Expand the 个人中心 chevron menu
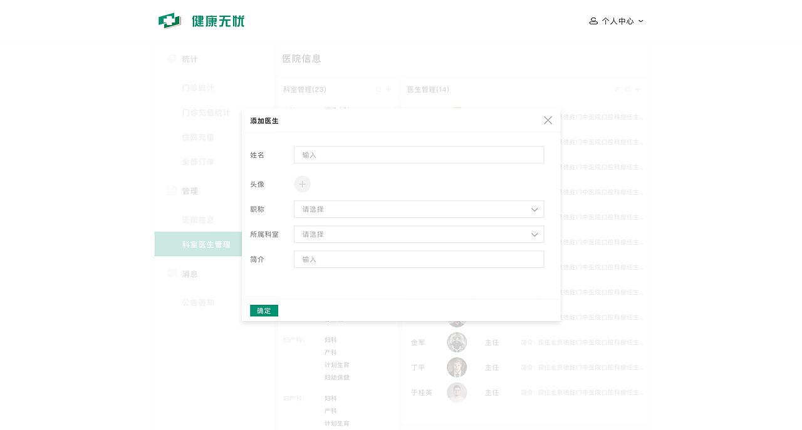This screenshot has width=802, height=430. point(640,21)
